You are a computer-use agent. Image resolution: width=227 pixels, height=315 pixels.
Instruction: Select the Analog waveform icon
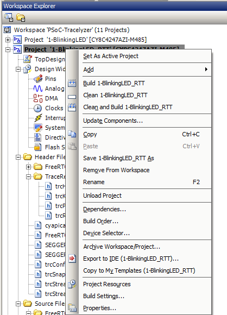tap(38, 89)
